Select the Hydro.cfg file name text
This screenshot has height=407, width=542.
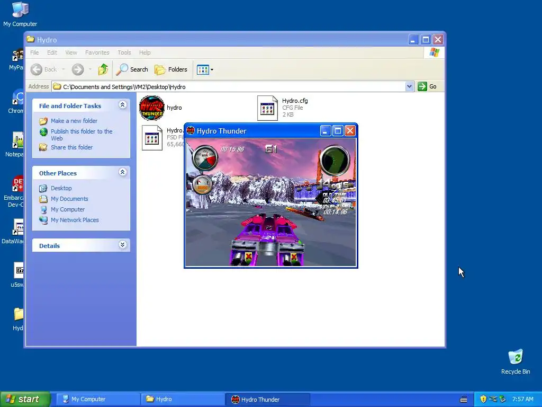click(x=294, y=101)
